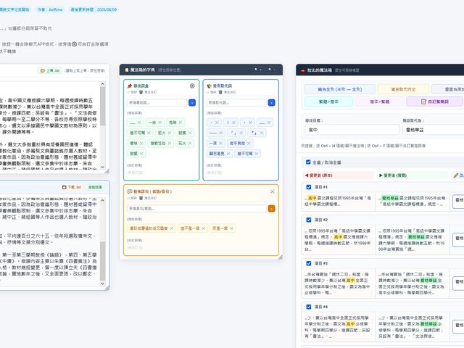Open the purple 自訂繁簡詞 button

(x=434, y=101)
